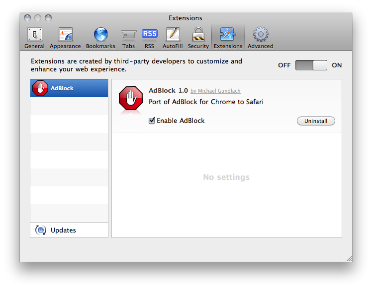The image size is (372, 289).
Task: Click the ON label beside the switch
Action: coord(337,65)
